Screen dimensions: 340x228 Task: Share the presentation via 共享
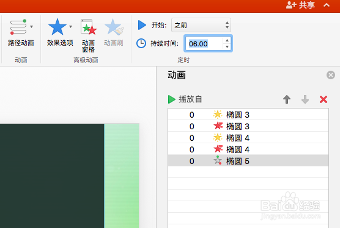click(x=300, y=5)
